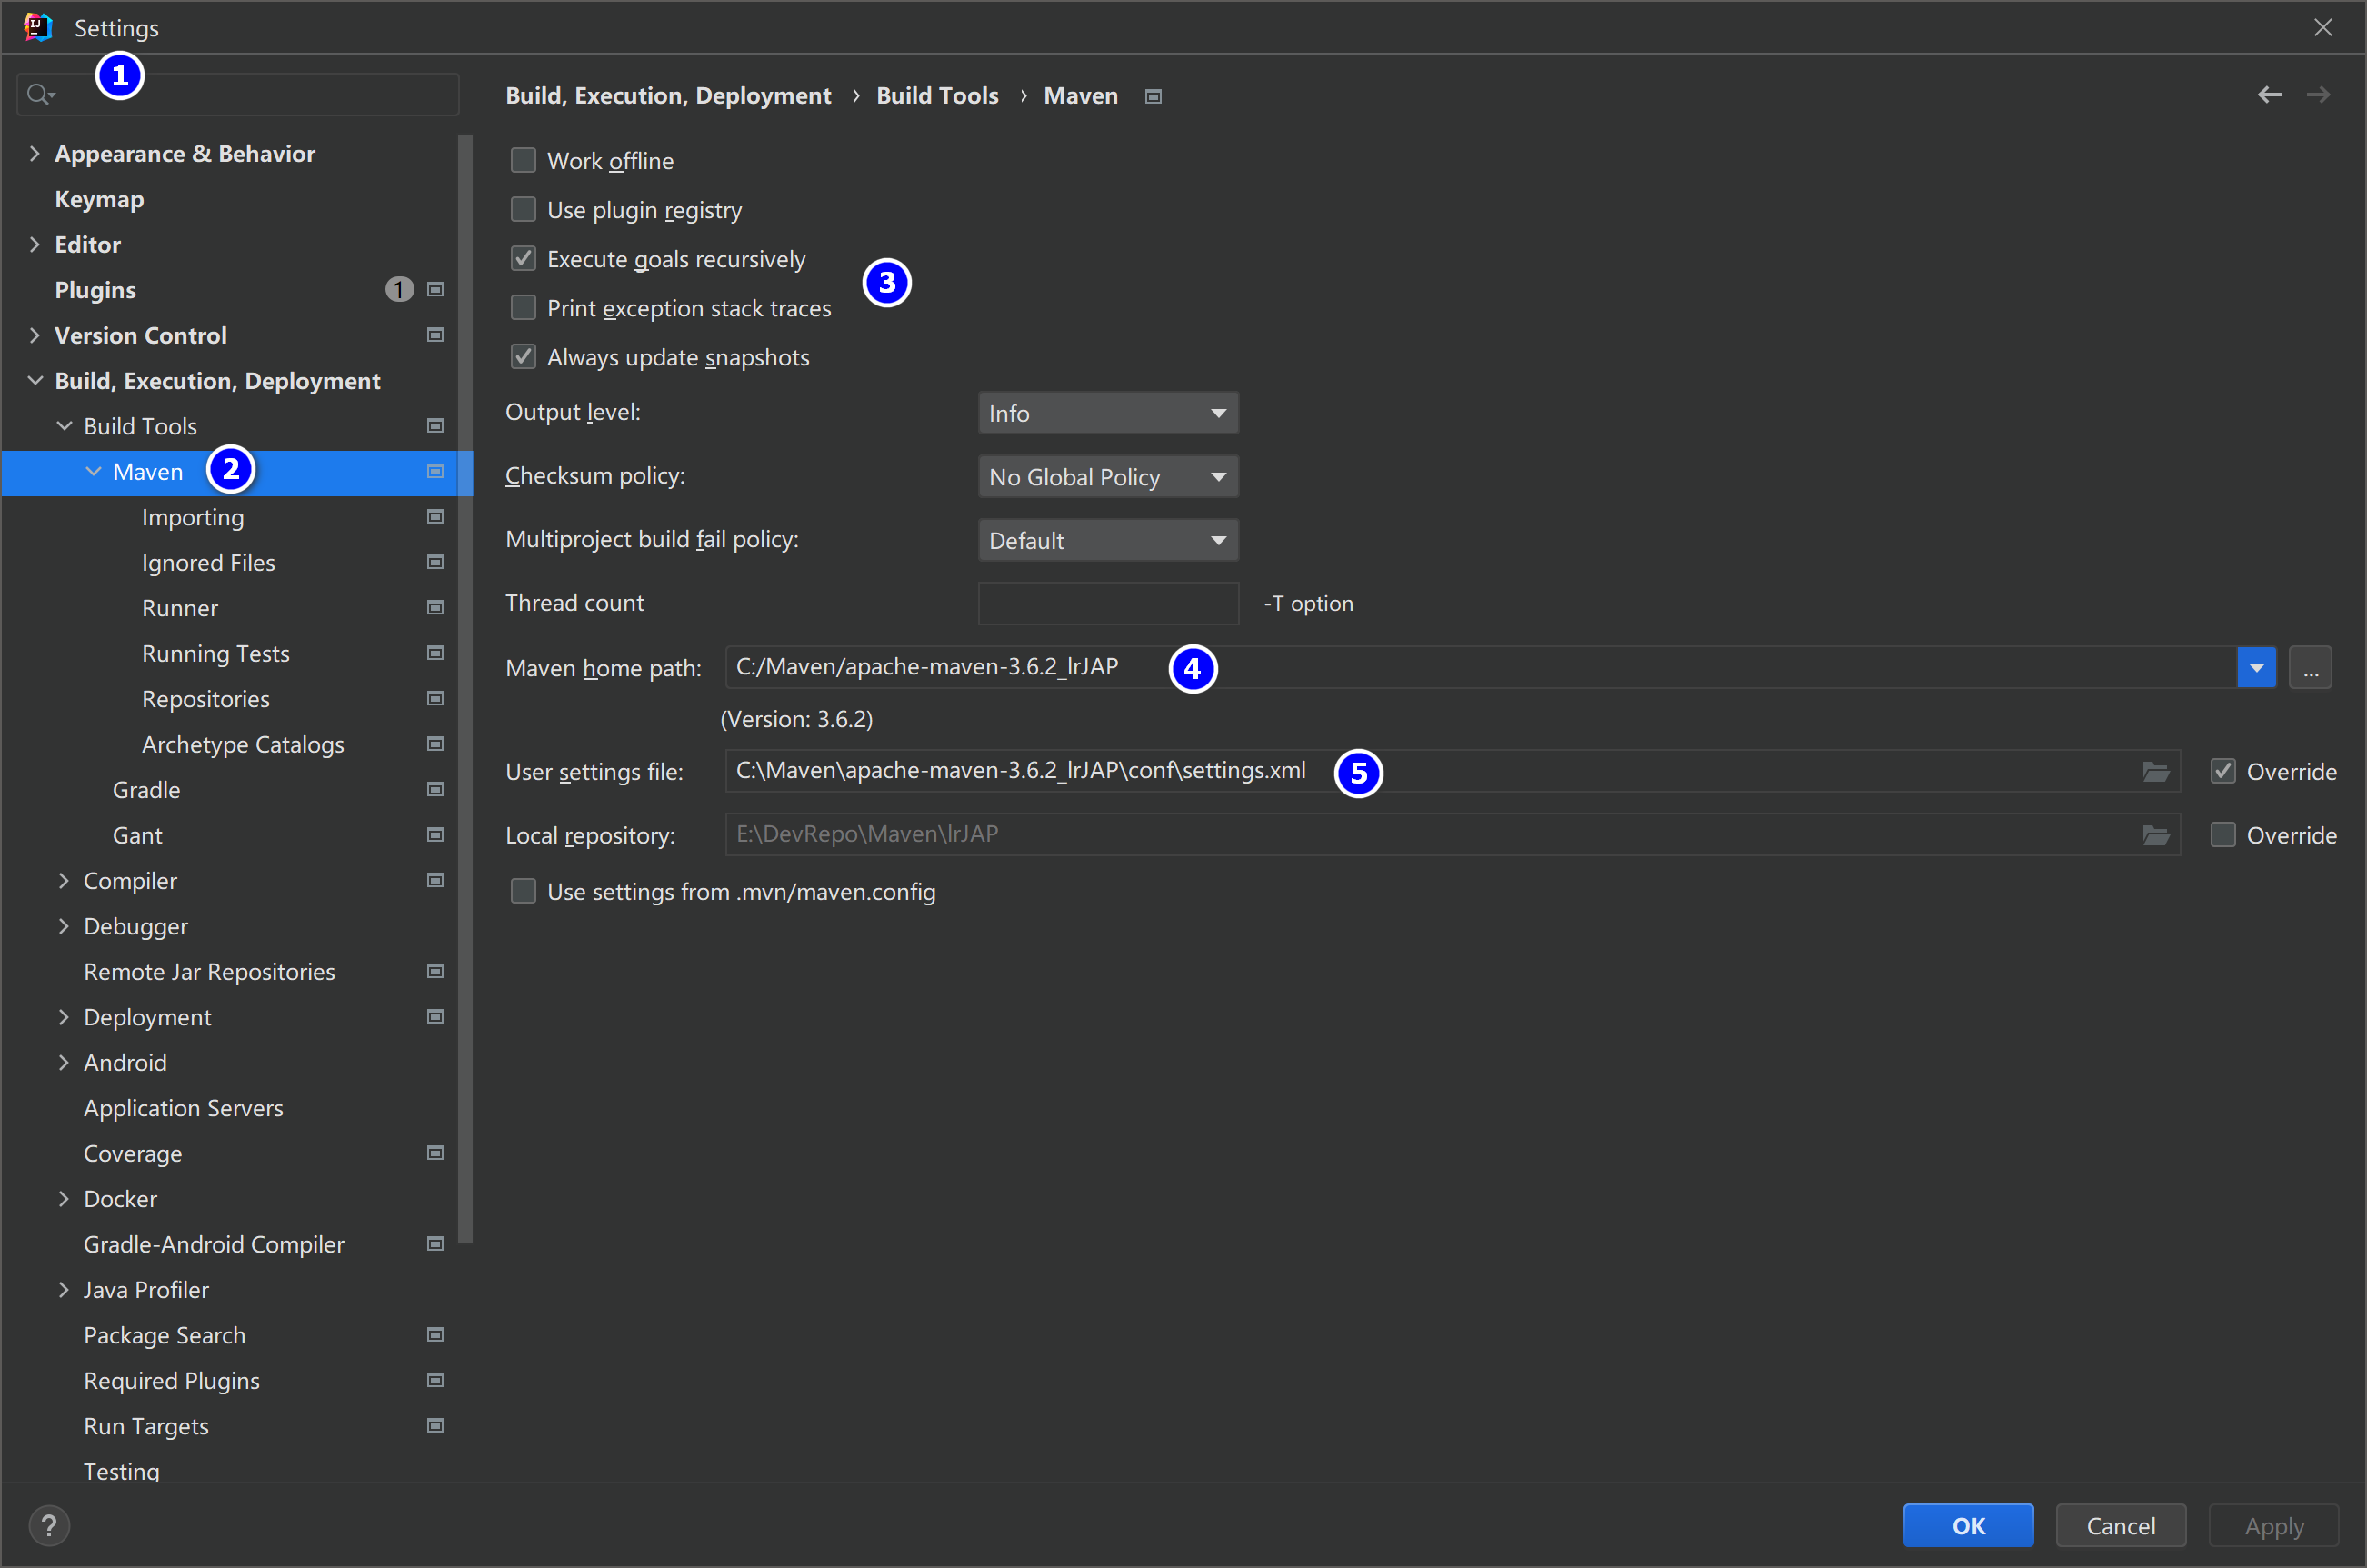Select Gradle-Android Compiler page

pos(213,1244)
